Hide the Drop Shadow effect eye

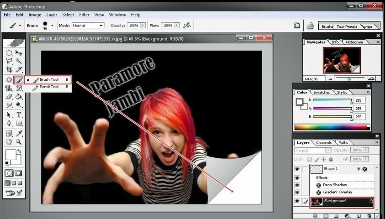[297, 185]
